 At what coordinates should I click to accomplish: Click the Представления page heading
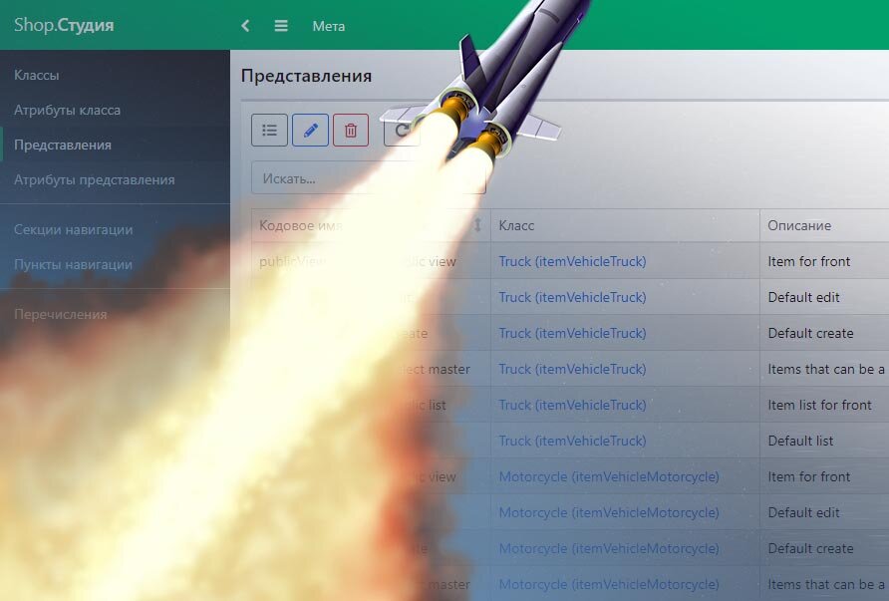coord(306,76)
